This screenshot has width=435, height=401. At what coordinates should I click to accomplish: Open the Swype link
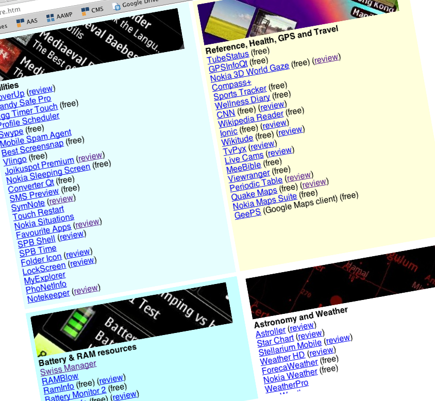tap(11, 133)
